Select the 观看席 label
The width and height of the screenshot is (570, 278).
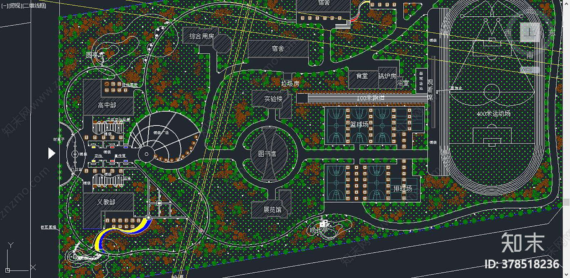430,89
